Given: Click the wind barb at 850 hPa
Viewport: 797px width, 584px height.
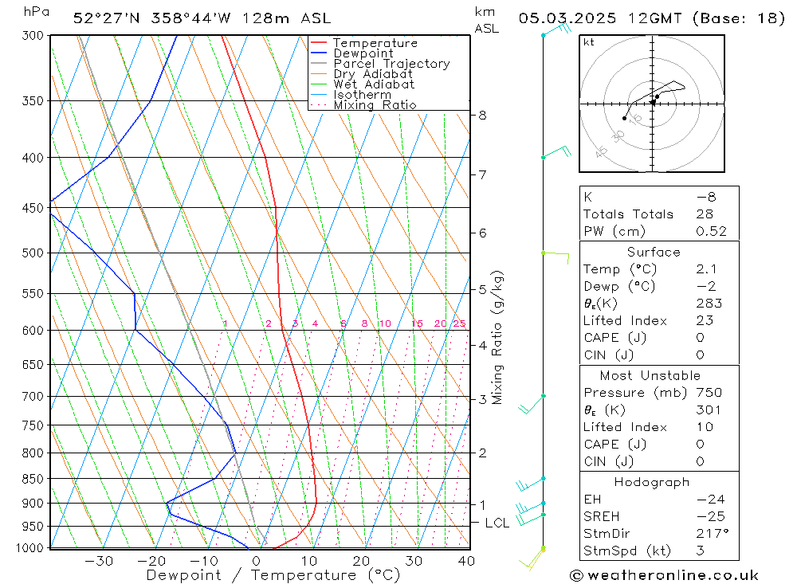Looking at the screenshot, I should coord(531,484).
